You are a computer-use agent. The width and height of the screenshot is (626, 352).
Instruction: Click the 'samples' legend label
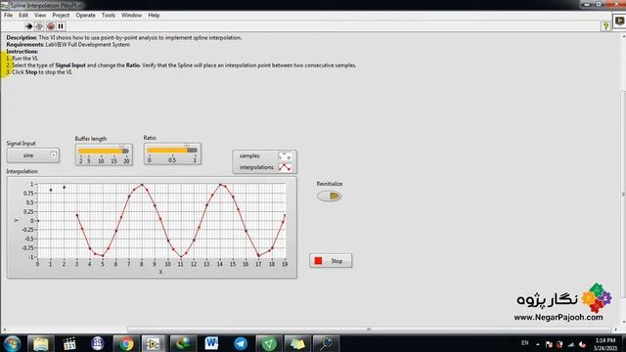click(x=249, y=156)
